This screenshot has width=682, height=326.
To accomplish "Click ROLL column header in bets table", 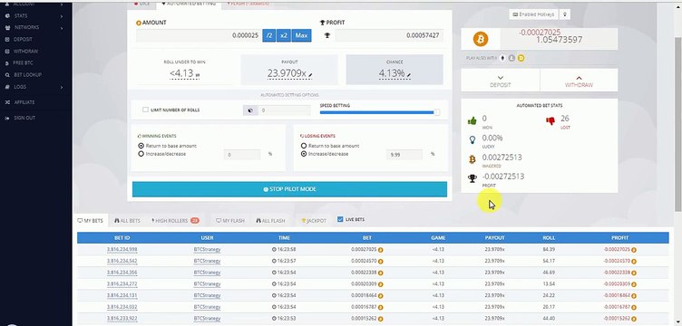I will coord(549,238).
